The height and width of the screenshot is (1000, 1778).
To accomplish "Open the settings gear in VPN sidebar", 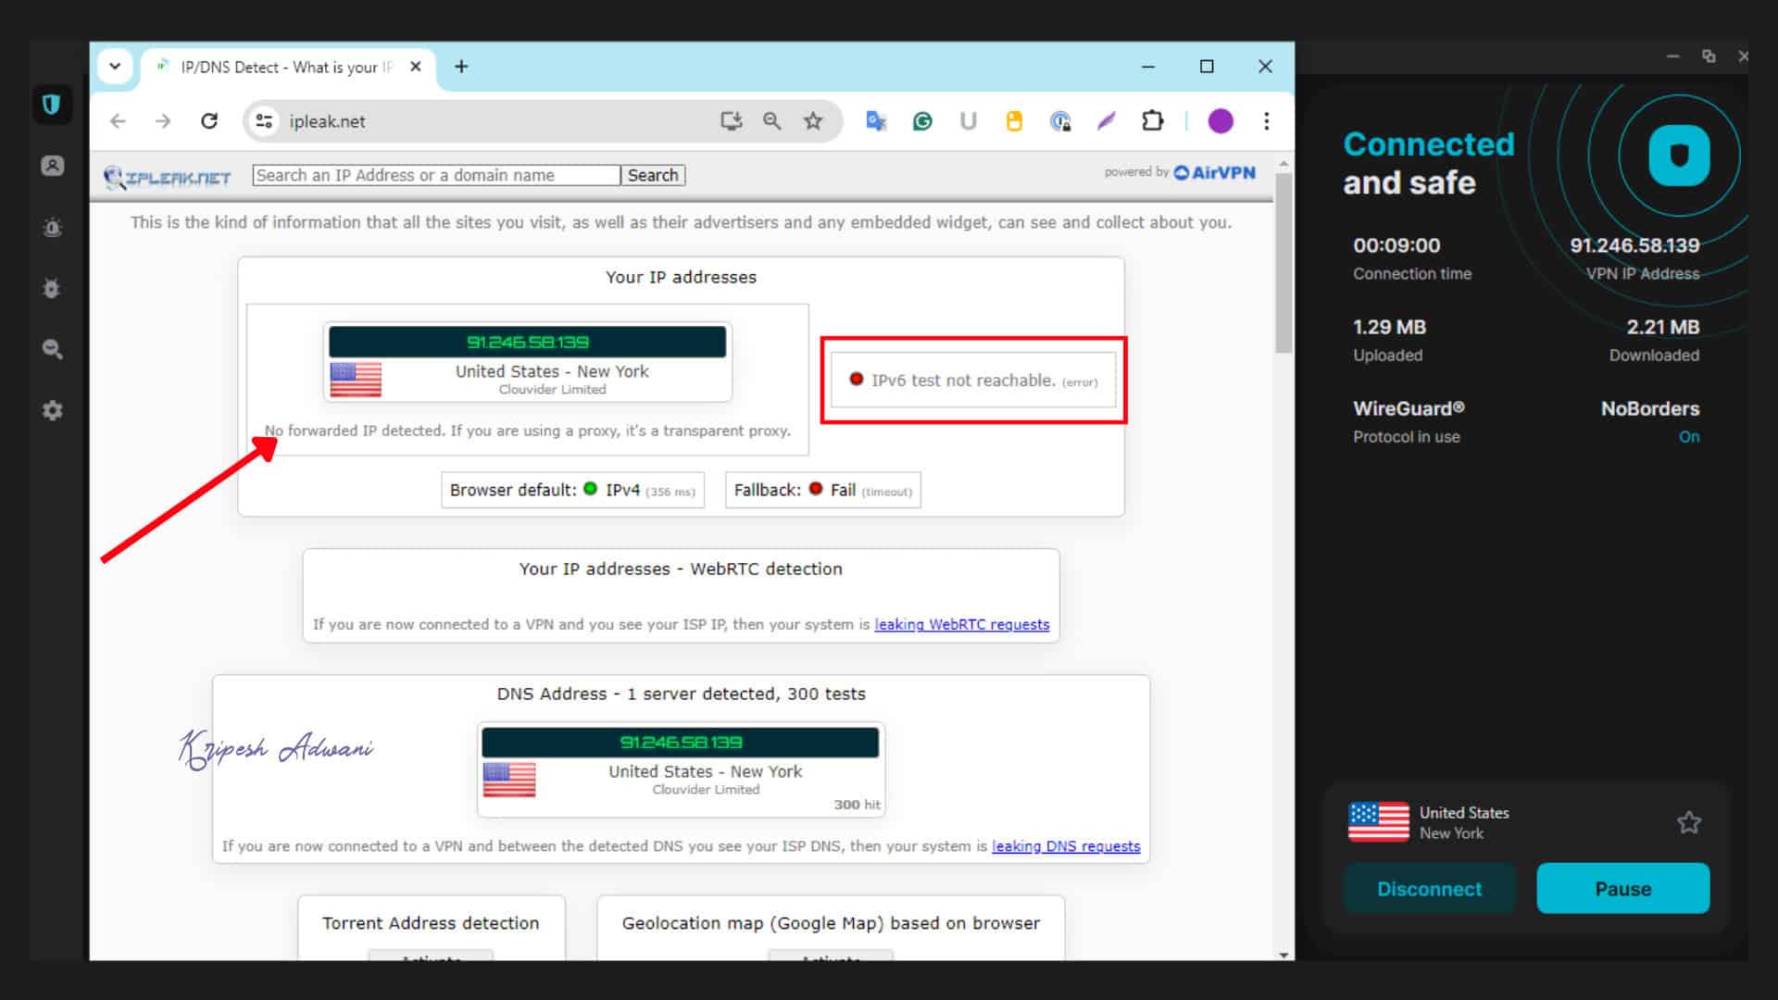I will click(x=53, y=410).
